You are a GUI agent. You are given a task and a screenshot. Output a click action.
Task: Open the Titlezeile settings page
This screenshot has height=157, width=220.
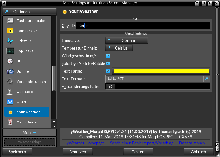pyautogui.click(x=27, y=41)
